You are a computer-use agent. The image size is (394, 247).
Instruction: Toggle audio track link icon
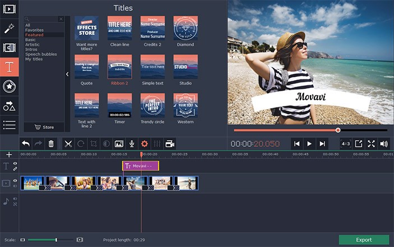pos(15,204)
